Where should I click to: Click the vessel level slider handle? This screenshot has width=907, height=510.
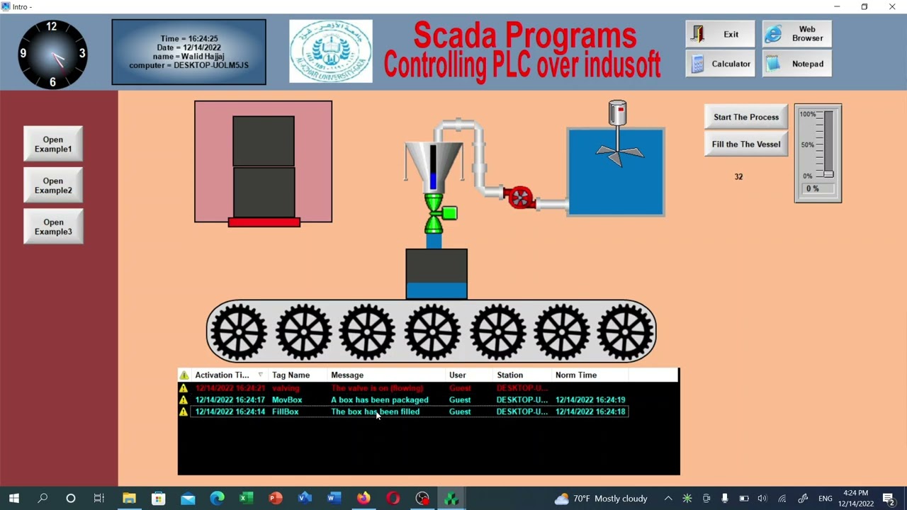828,174
